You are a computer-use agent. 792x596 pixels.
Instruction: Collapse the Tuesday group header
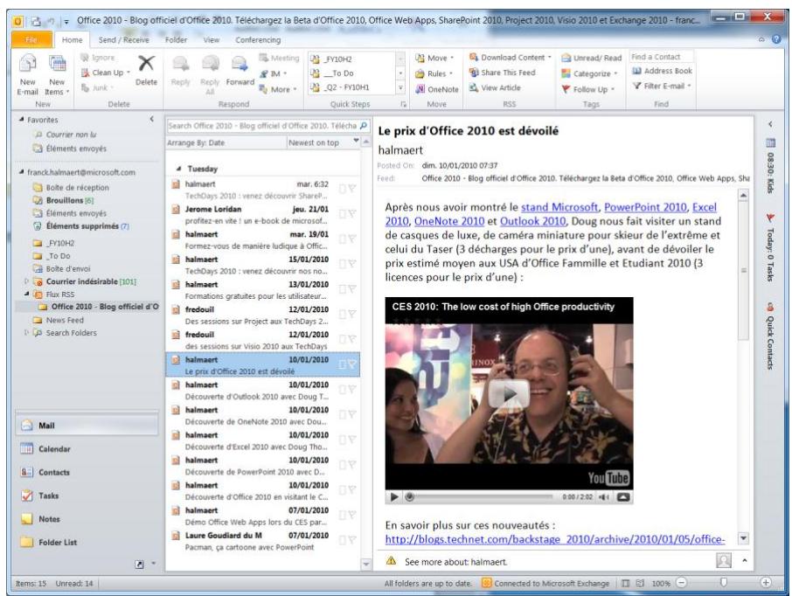(178, 169)
